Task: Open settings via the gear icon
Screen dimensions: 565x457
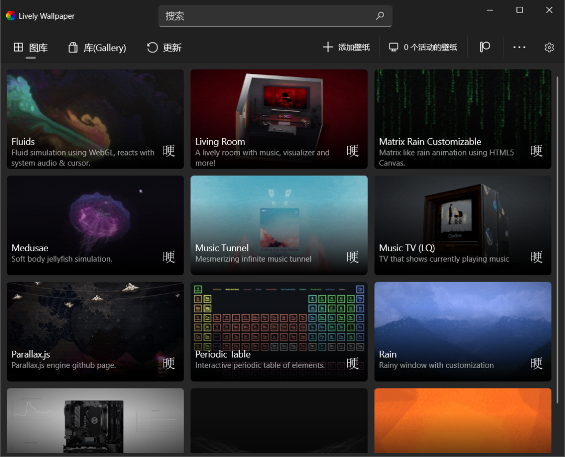Action: 549,47
